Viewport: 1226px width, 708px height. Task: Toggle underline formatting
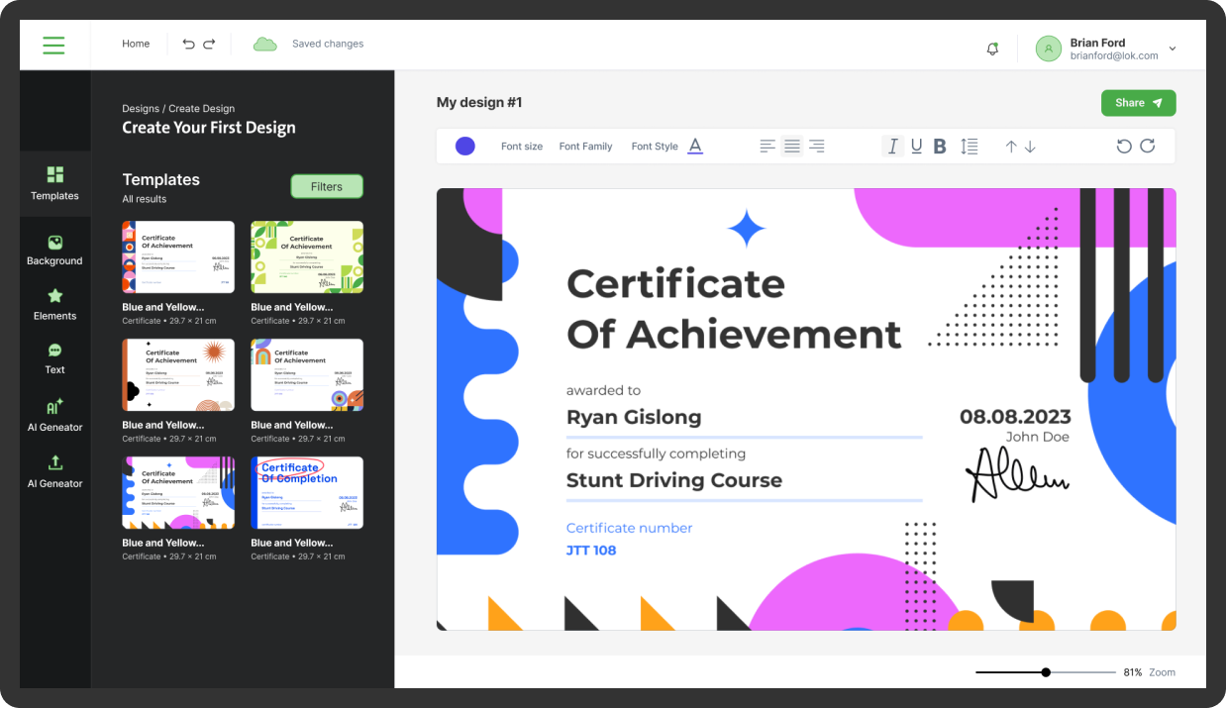click(x=916, y=147)
